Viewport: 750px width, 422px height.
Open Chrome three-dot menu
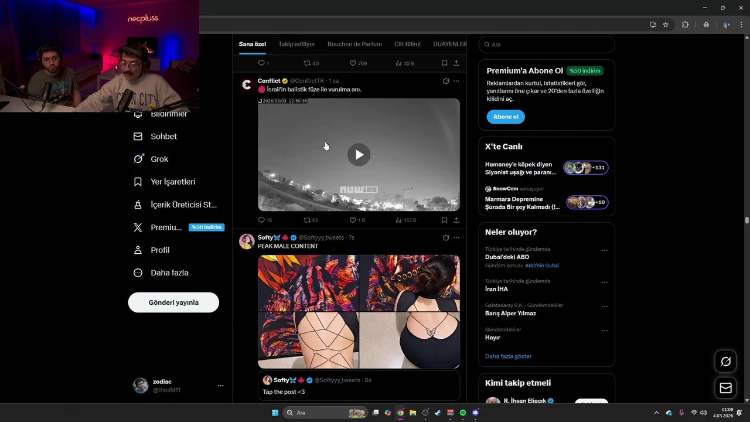pos(741,25)
